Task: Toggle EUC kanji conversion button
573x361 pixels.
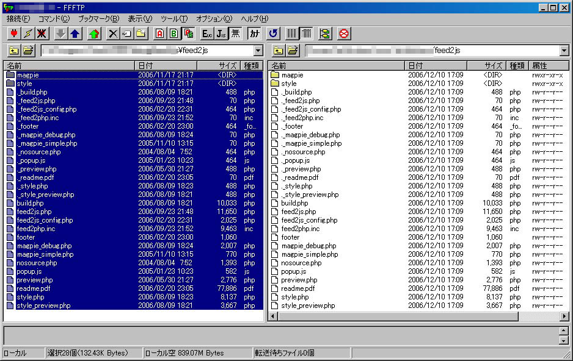Action: point(207,34)
